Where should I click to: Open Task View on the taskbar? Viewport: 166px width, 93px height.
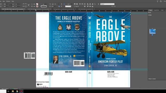click(9, 91)
